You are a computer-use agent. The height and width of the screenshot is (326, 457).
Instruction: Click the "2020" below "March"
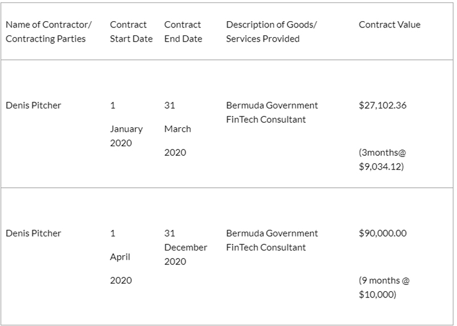175,153
